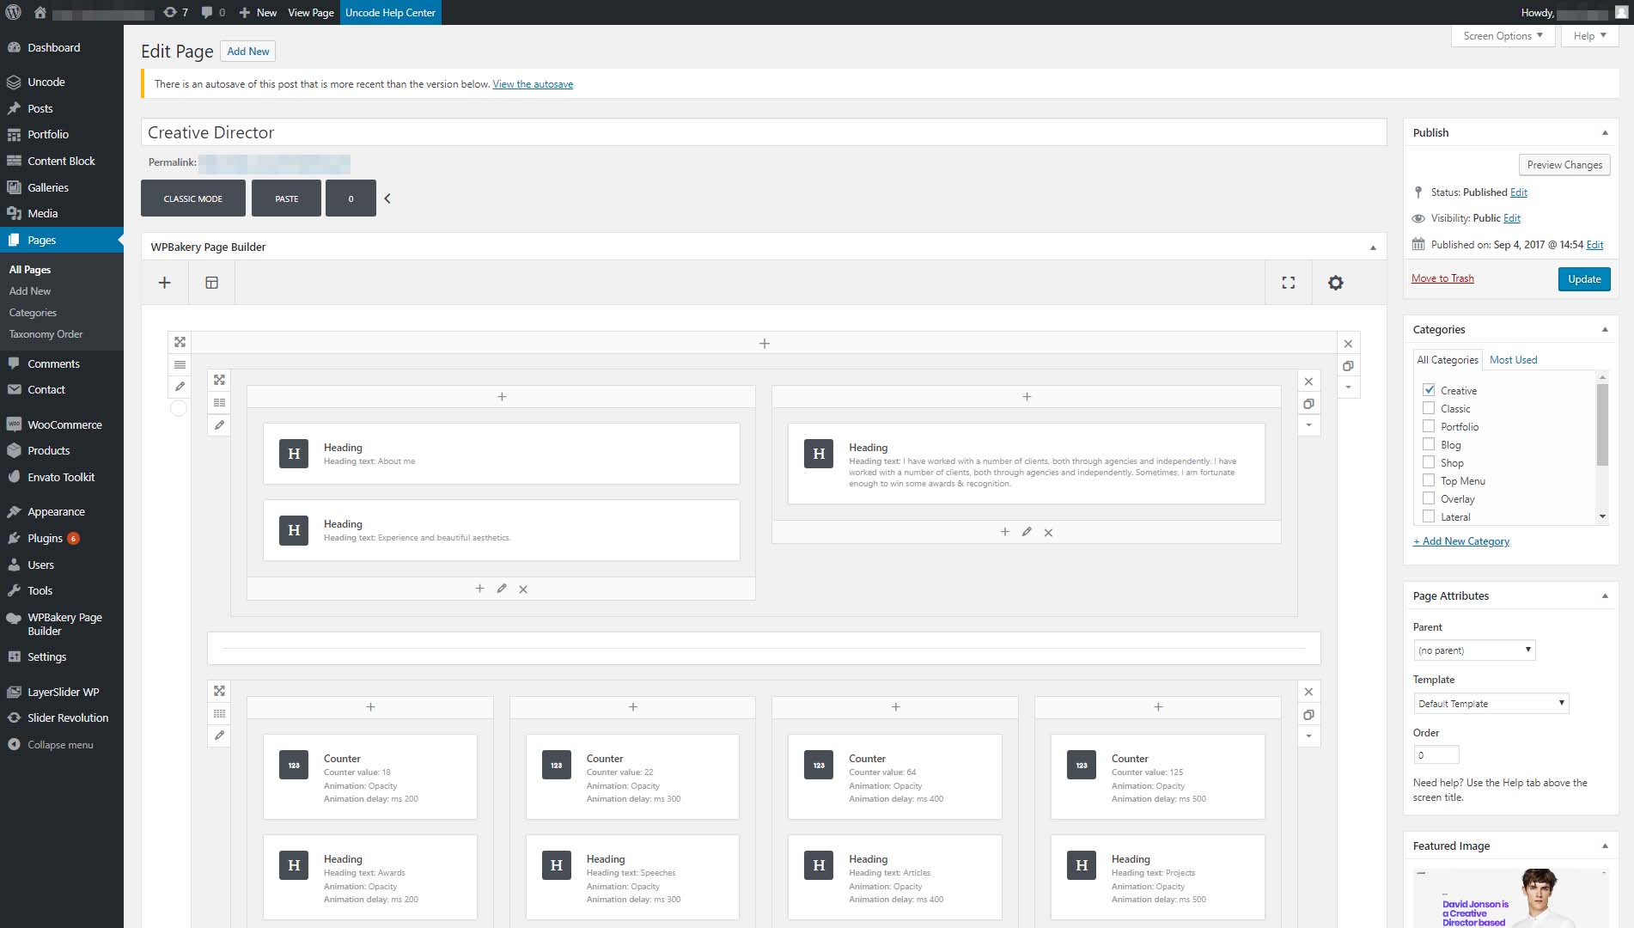
Task: Click the blue Update button
Action: (x=1583, y=279)
